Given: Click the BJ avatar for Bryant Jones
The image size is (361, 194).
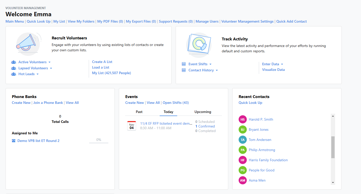Looking at the screenshot, I should click(243, 130).
